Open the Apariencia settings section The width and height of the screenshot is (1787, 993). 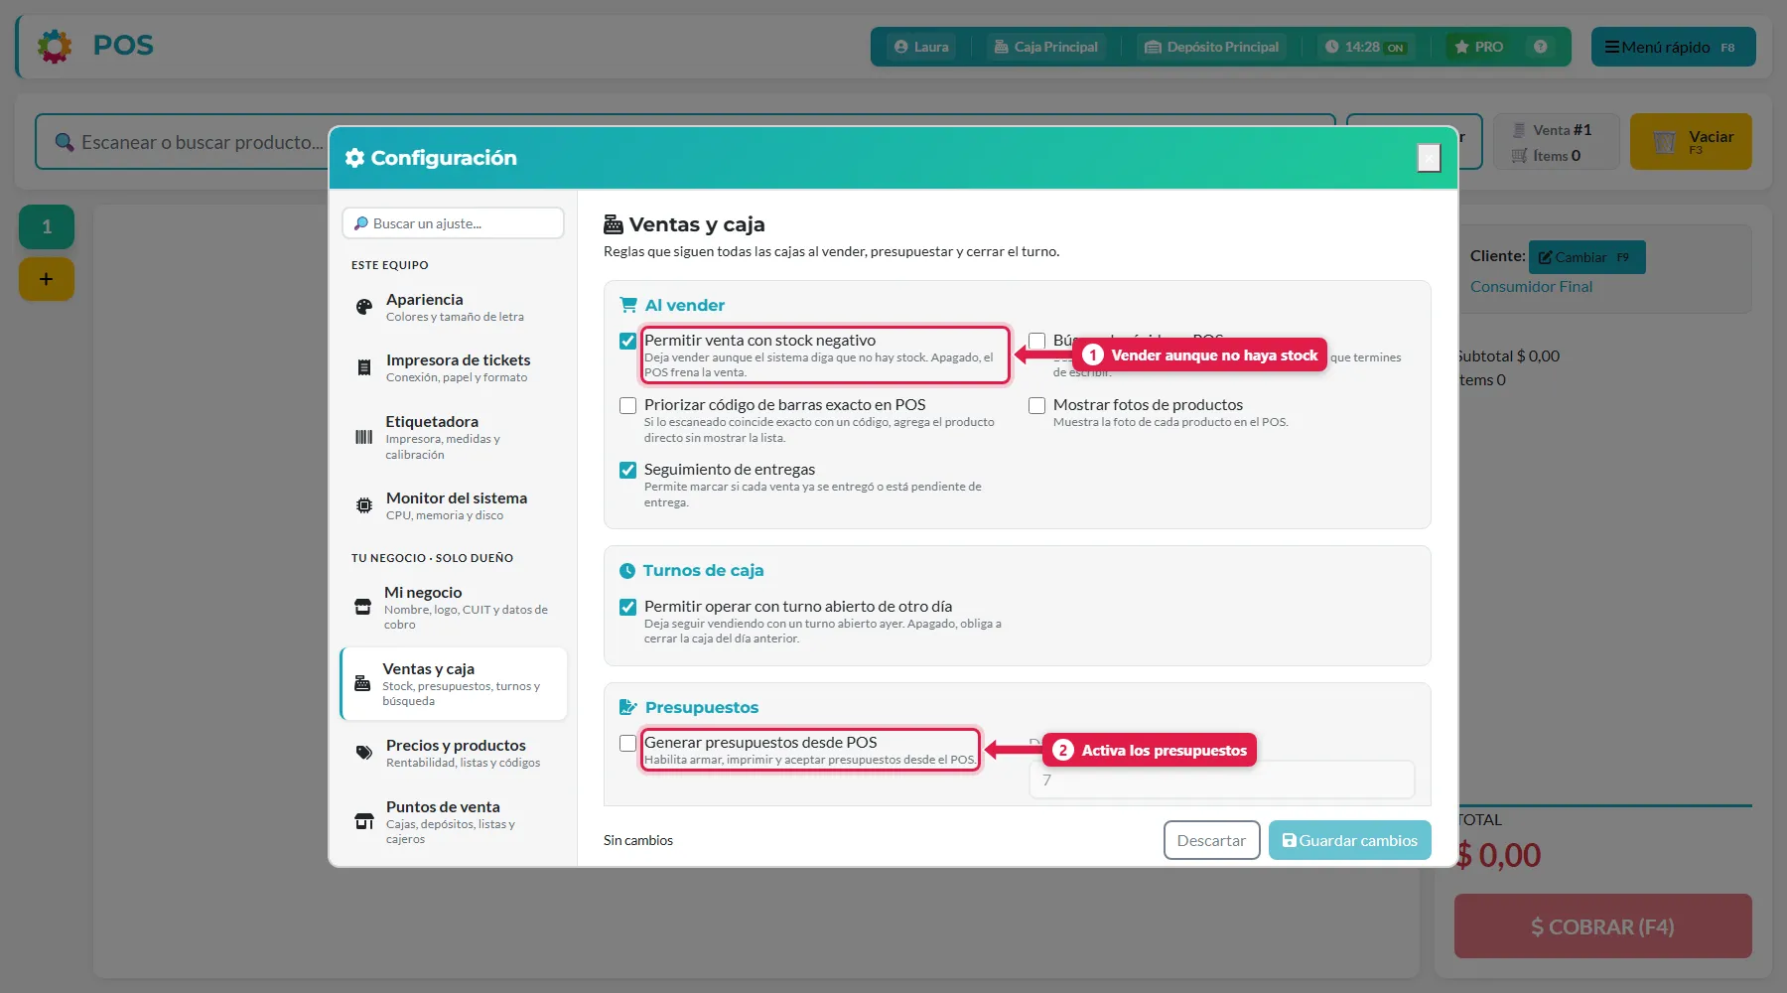pyautogui.click(x=454, y=308)
